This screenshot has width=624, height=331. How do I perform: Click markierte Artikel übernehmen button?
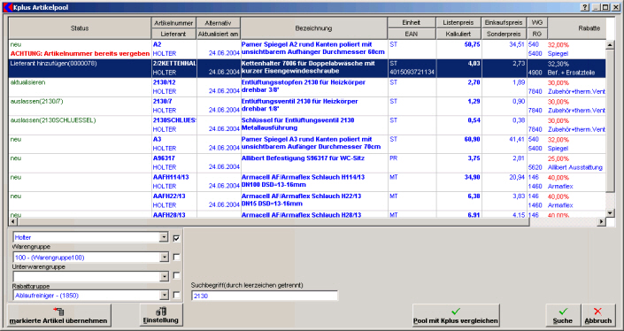(59, 315)
